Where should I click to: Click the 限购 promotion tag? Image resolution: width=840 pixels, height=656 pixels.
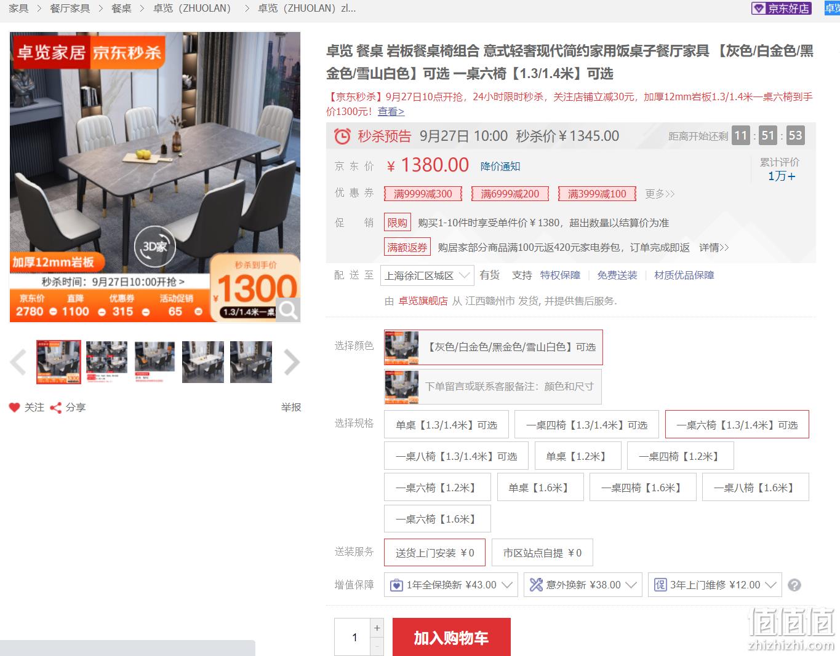[x=398, y=223]
